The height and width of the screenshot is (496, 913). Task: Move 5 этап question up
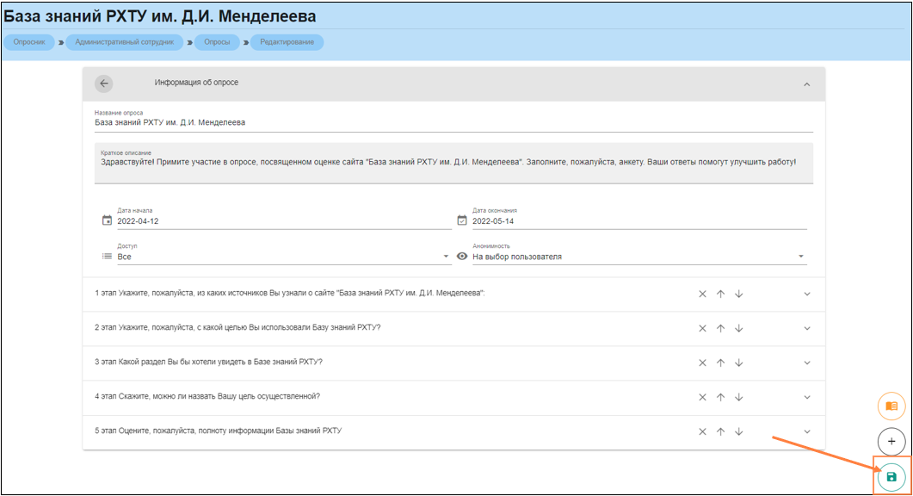(x=720, y=431)
